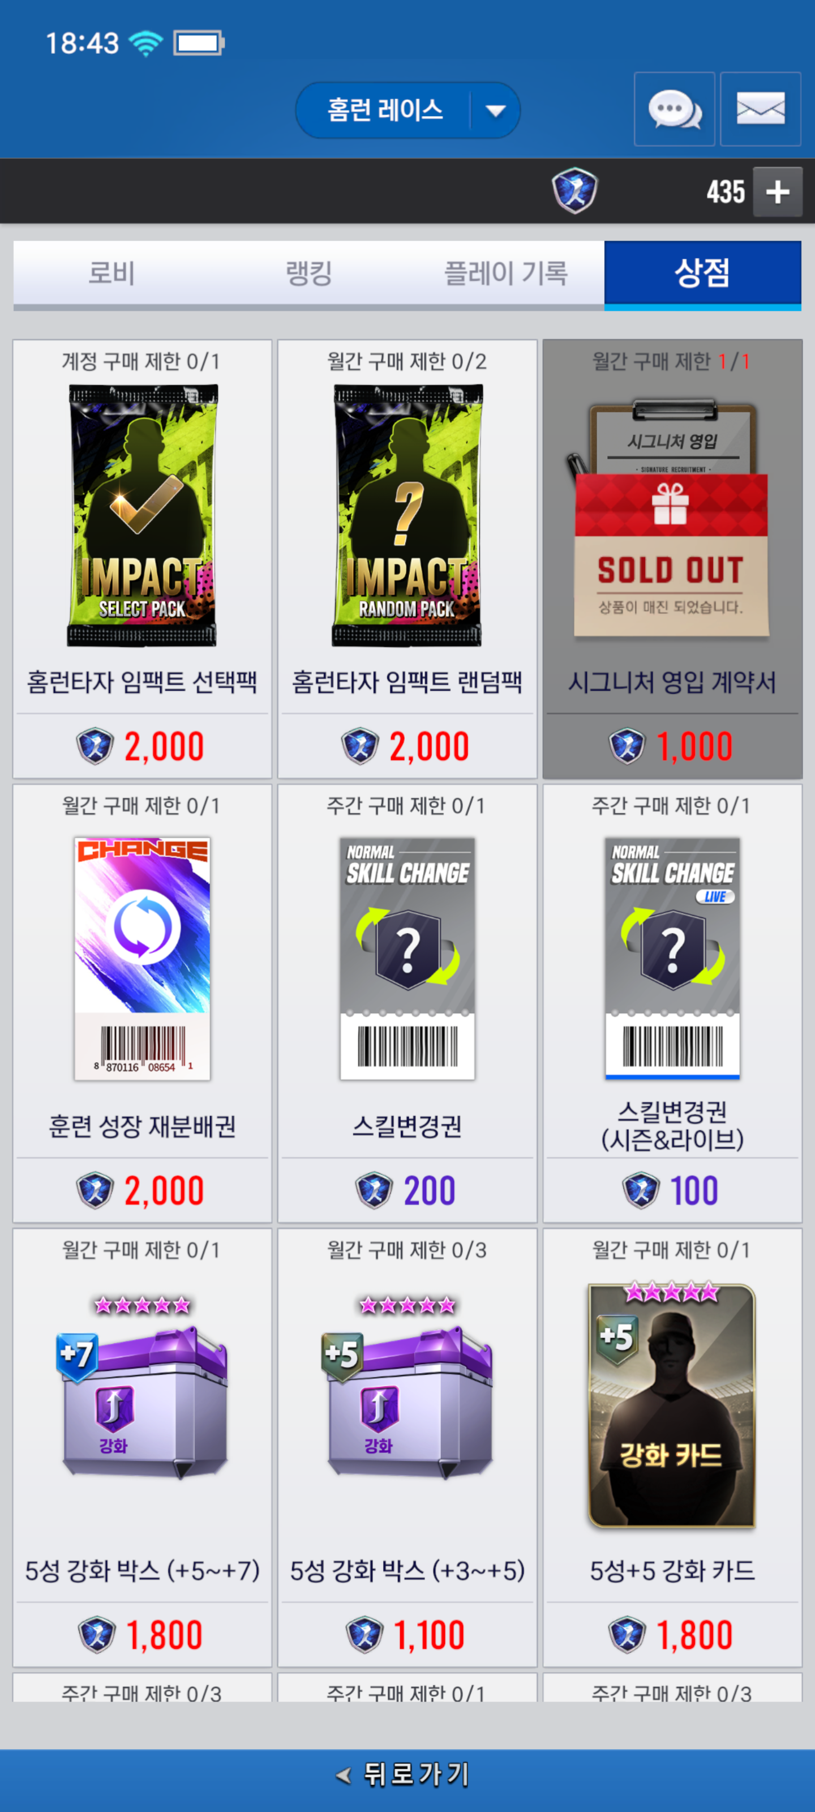This screenshot has width=815, height=1812.
Task: Tap the 5-star +5 강화 카드 image
Action: tap(672, 1405)
